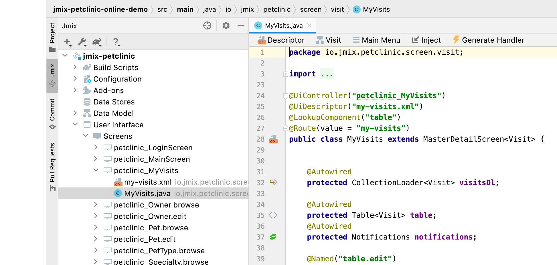
Task: Expand the Build Scripts node
Action: click(75, 67)
